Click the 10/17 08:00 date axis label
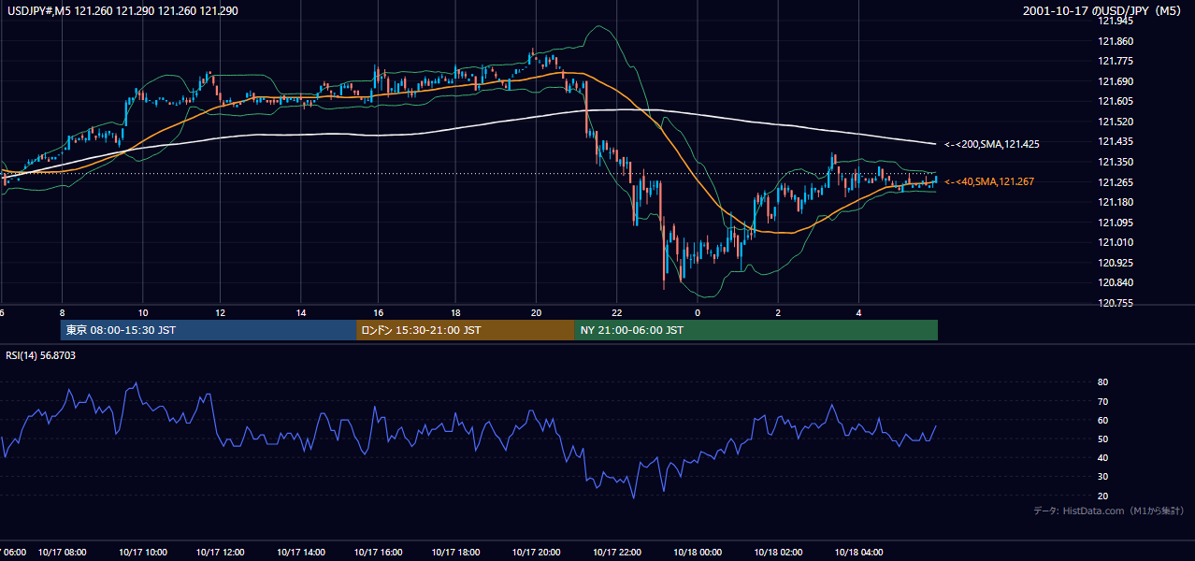 click(63, 553)
